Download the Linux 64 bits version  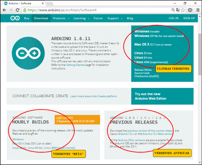point(143,57)
